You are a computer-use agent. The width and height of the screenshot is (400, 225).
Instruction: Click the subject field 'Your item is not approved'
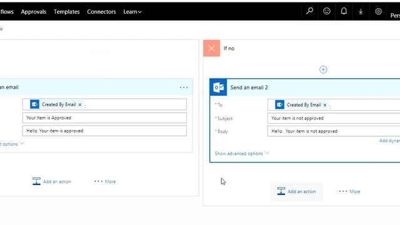[x=334, y=118]
